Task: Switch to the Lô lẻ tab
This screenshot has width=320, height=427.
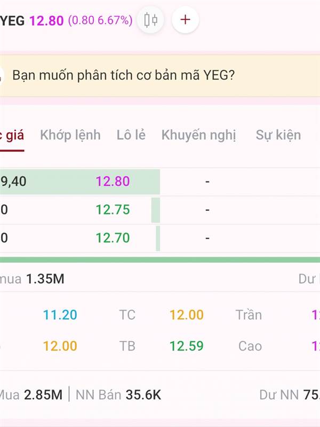Action: [x=131, y=135]
